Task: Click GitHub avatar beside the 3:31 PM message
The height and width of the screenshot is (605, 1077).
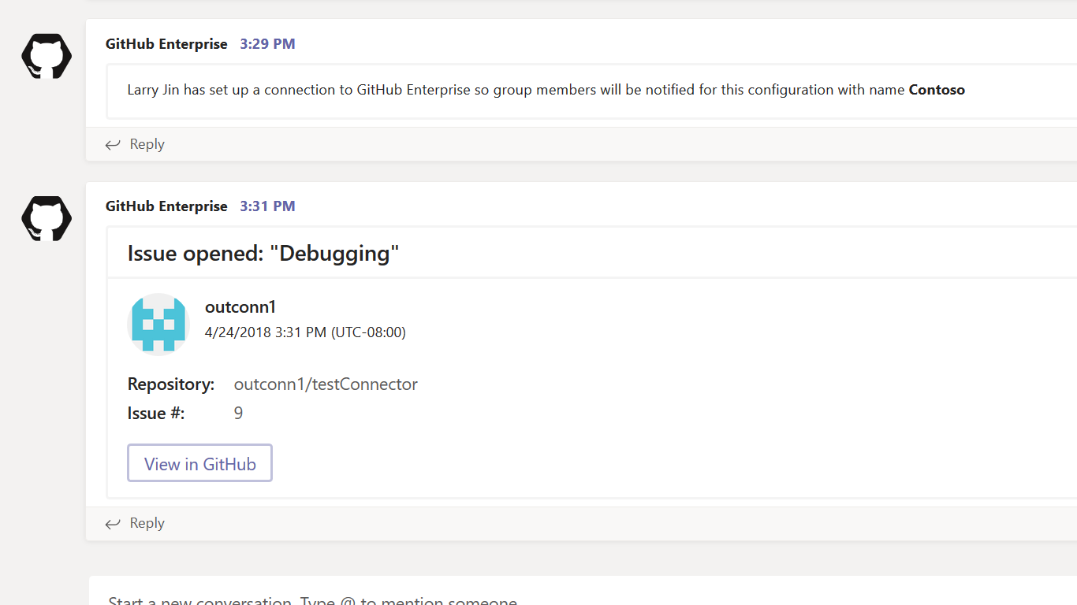Action: click(x=47, y=218)
